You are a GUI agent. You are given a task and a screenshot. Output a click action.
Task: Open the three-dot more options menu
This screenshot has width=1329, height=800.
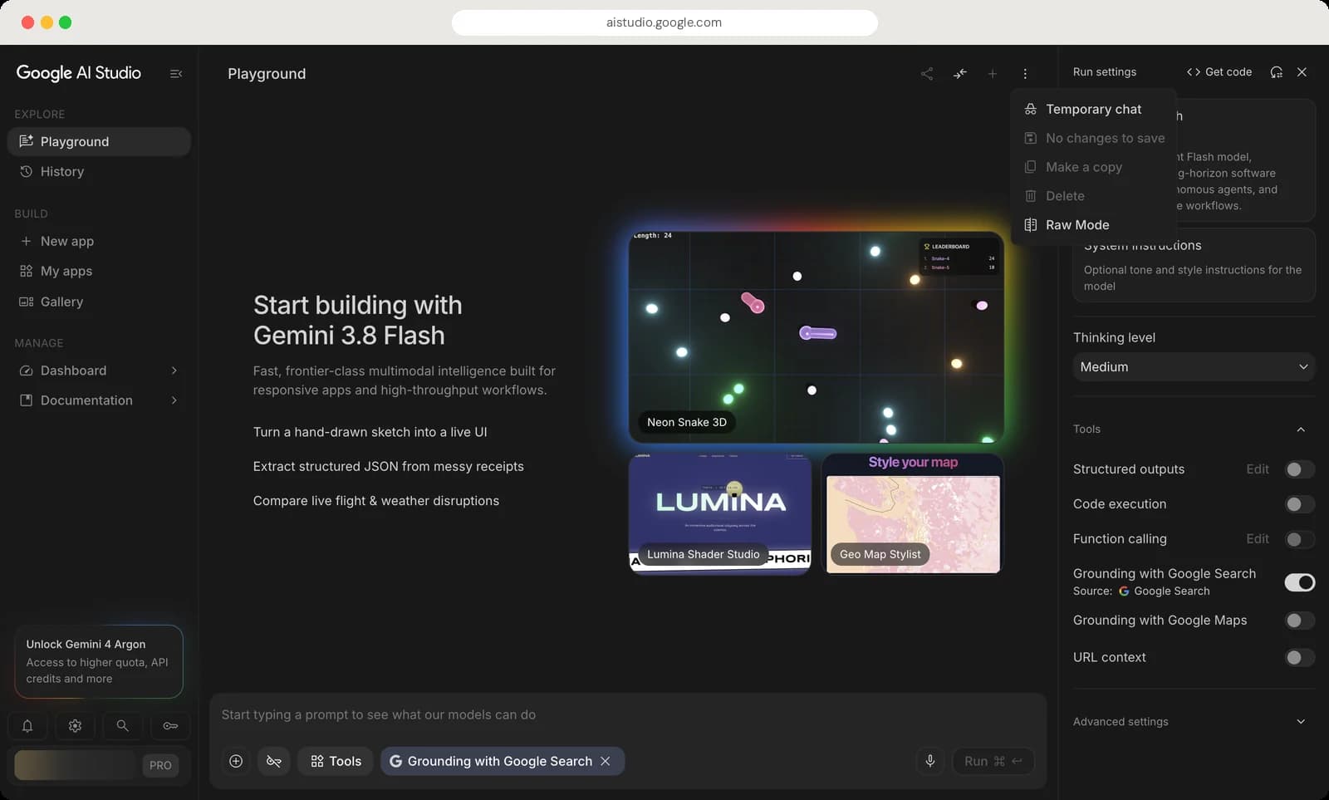[x=1025, y=74]
